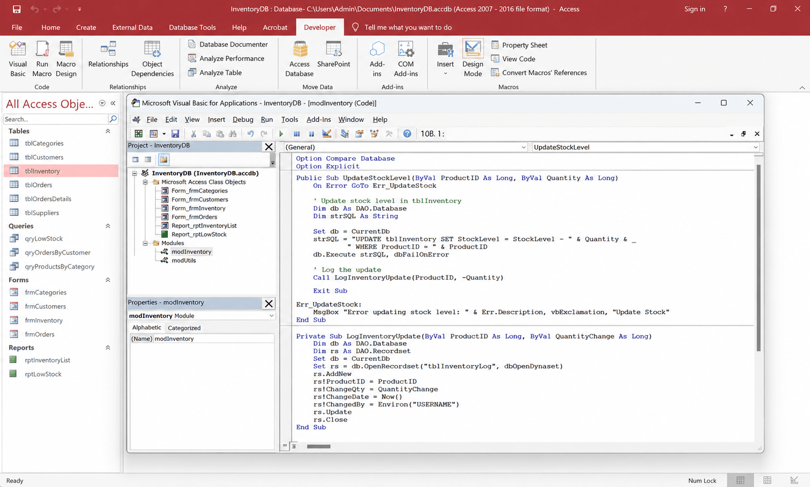
Task: Run Analyze Table
Action: pyautogui.click(x=215, y=72)
